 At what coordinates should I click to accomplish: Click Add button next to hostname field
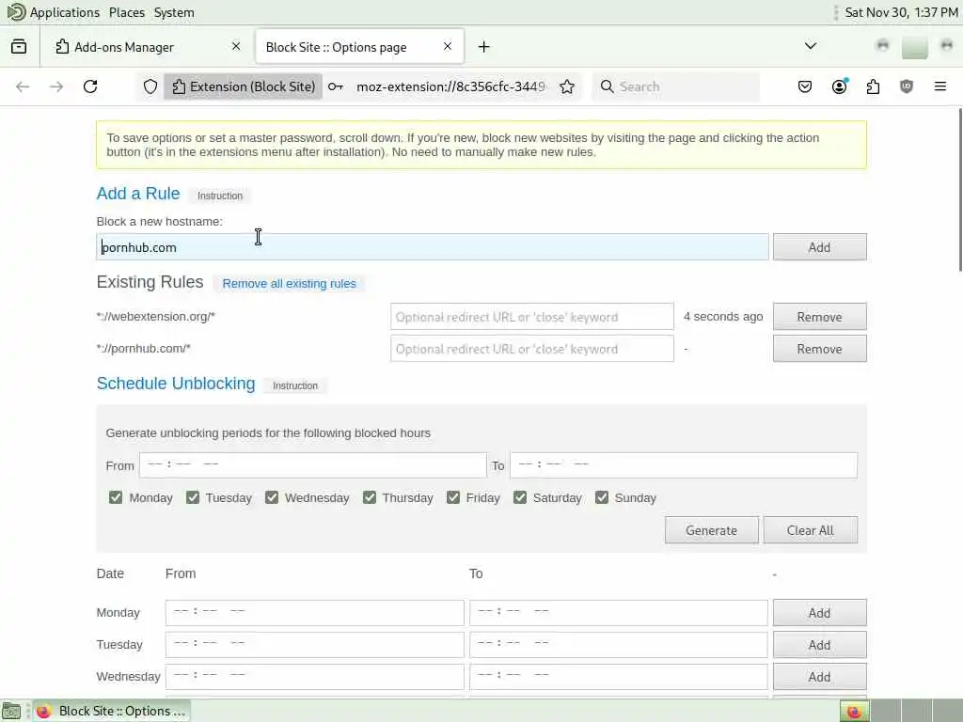(x=819, y=247)
